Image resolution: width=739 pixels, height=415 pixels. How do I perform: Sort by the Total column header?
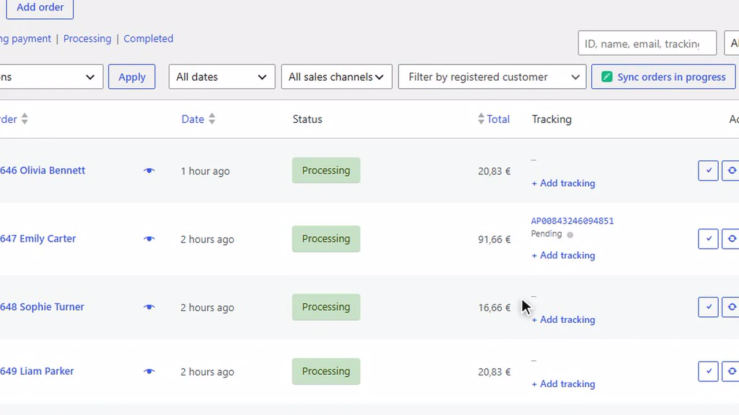[494, 119]
